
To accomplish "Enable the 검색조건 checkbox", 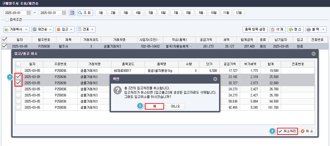I will [x=6, y=20].
